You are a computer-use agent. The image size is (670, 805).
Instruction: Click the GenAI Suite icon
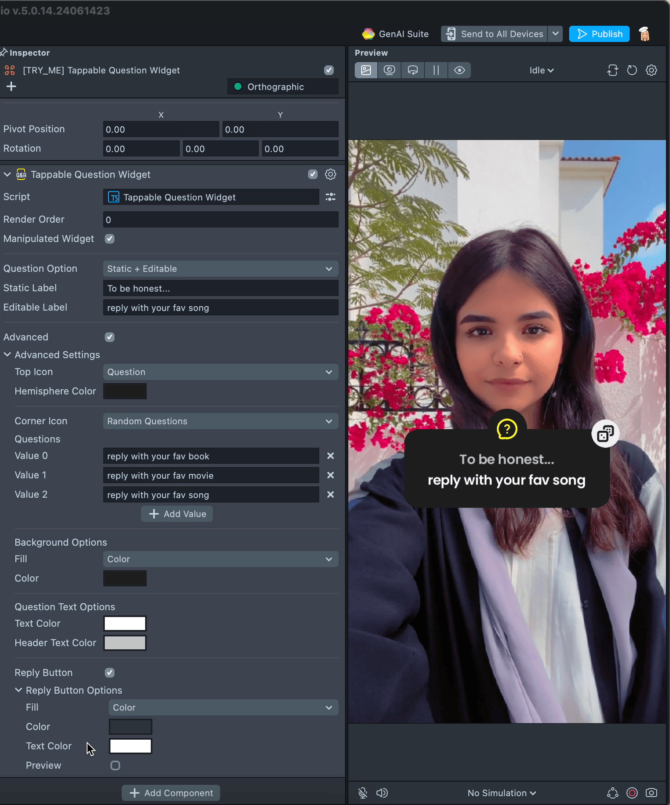(368, 34)
